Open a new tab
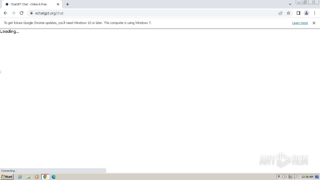Viewport: 320px width, 180px height. click(67, 4)
